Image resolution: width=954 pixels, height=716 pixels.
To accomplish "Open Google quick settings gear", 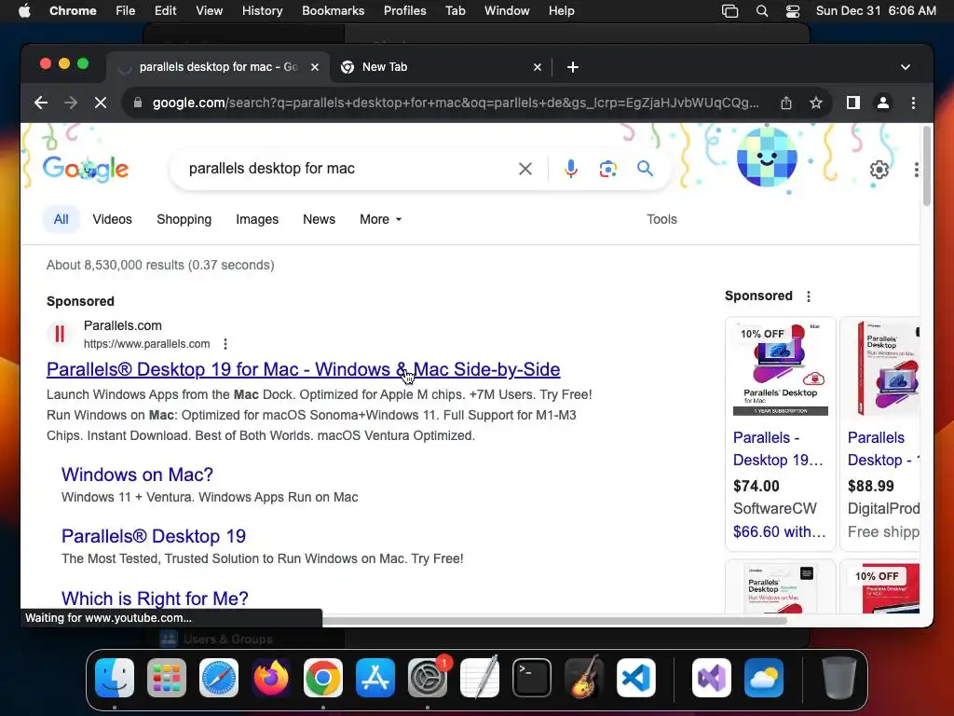I will pyautogui.click(x=879, y=170).
